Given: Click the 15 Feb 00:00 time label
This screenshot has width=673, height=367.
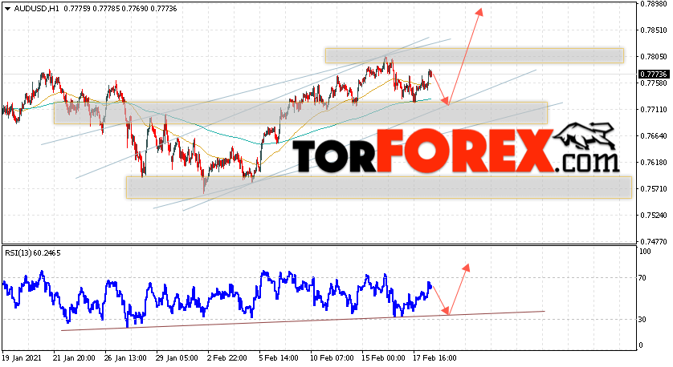Looking at the screenshot, I should point(383,358).
